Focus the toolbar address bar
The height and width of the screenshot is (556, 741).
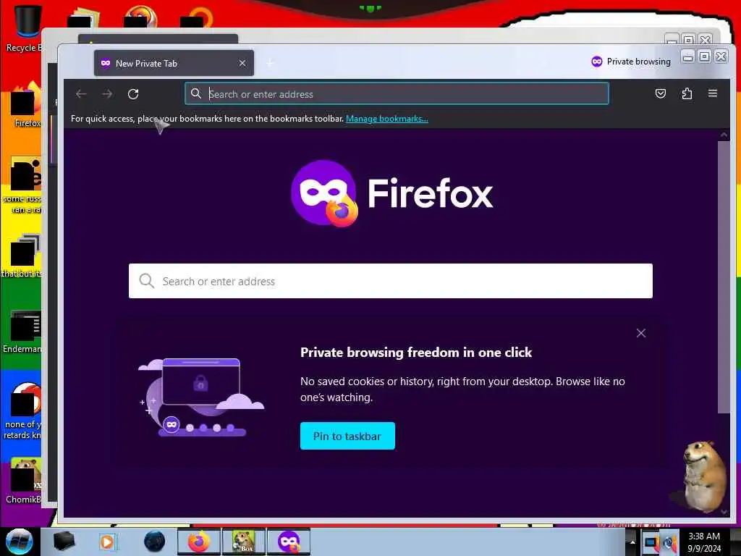coord(397,93)
